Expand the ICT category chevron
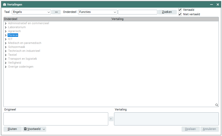222x136 pixels. [x=6, y=39]
